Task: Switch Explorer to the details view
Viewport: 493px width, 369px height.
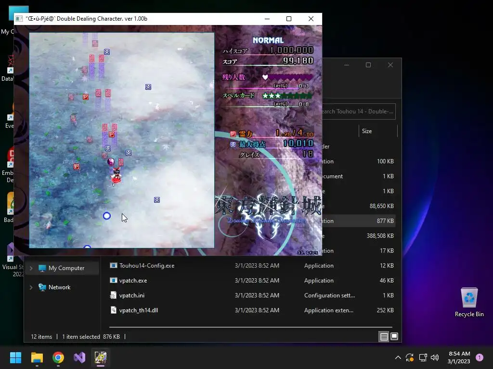Action: tap(384, 337)
